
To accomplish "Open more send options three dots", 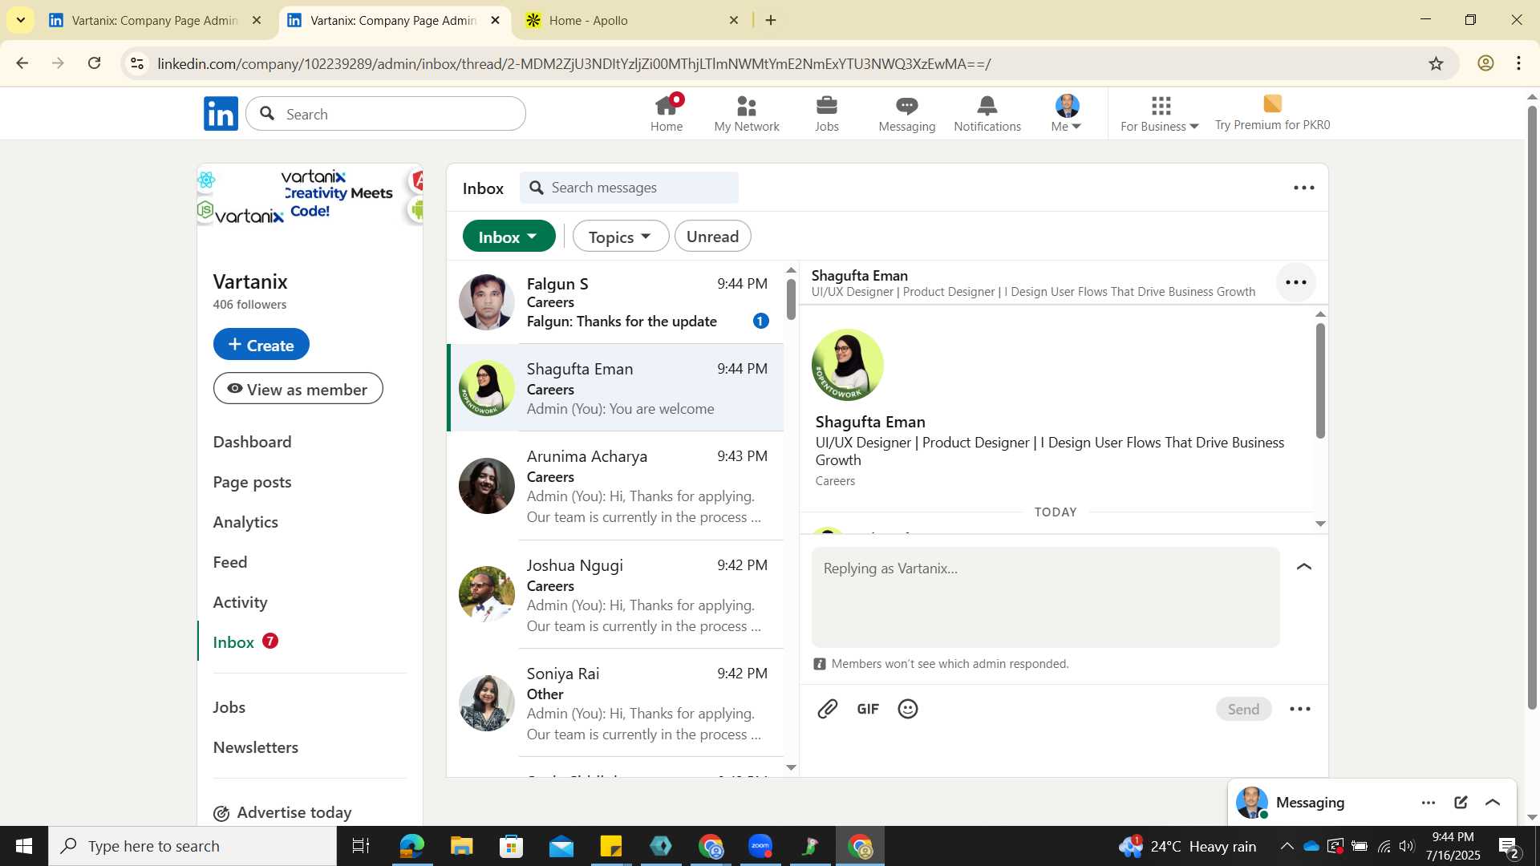I will (x=1300, y=709).
